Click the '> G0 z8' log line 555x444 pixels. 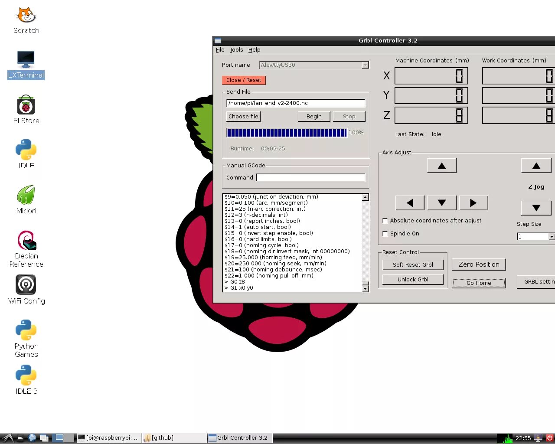235,282
